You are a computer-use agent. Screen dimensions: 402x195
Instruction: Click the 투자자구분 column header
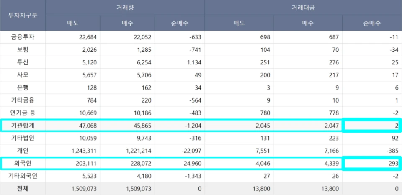pos(23,15)
